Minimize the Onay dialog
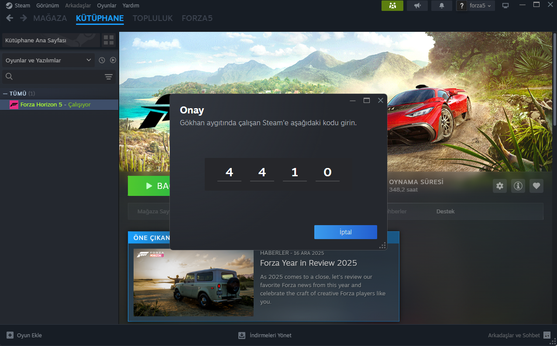Screen dimensions: 557x346 point(353,100)
